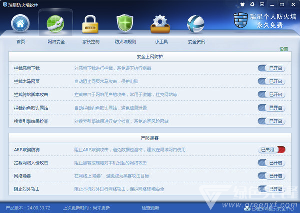The height and width of the screenshot is (213, 300).
Task: Enable the ARP欺骗防御 switch
Action: point(272,150)
